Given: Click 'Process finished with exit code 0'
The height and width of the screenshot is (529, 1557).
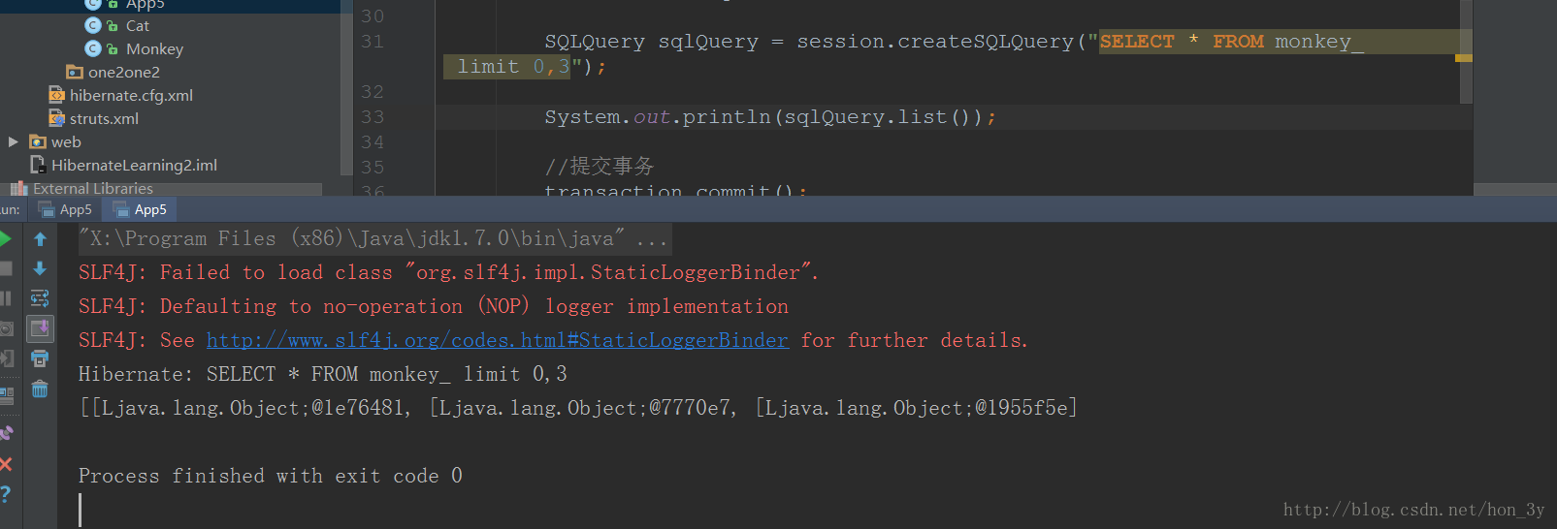Looking at the screenshot, I should (271, 476).
